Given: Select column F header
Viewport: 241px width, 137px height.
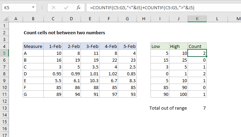Looking at the screenshot, I should pos(109,19).
